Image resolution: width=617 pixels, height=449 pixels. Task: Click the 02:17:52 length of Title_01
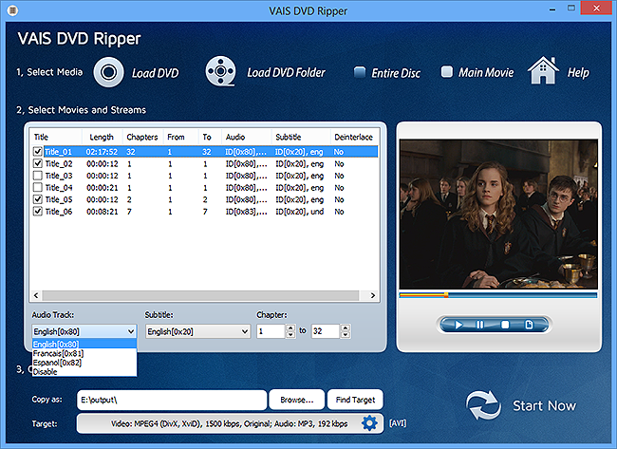[102, 152]
